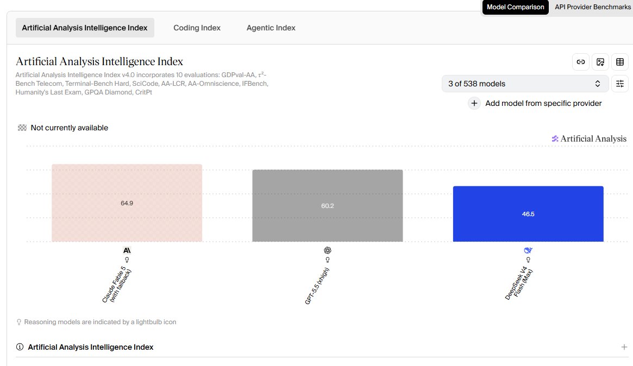Click lightbulb icon in reasoning models footnote

click(18, 322)
